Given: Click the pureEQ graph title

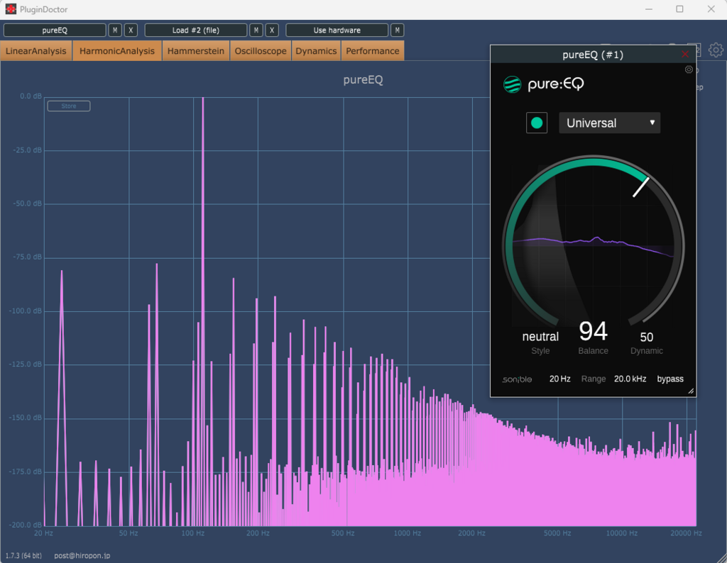Looking at the screenshot, I should (x=363, y=79).
